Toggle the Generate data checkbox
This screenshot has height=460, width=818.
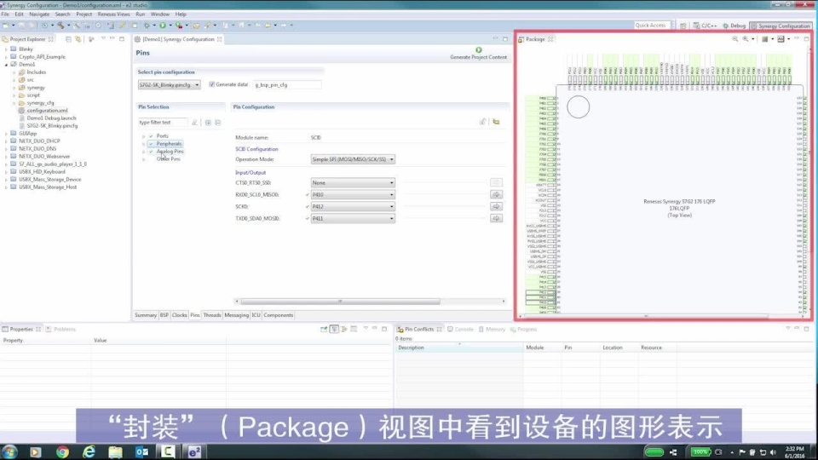212,84
